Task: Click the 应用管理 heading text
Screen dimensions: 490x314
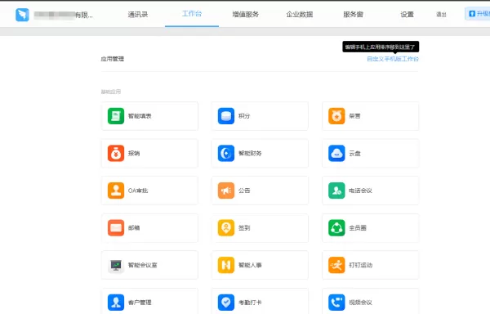Action: pyautogui.click(x=113, y=59)
